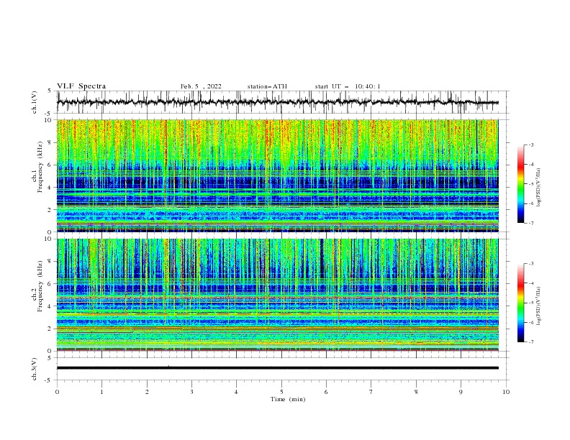Click the "ch.3(V)" axis label
570x440 pixels.
point(35,369)
